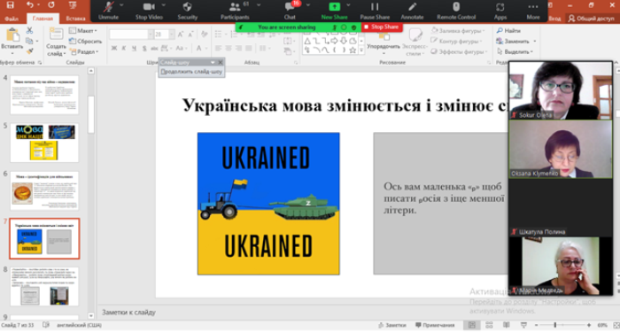Expand Participants options arrow
This screenshot has width=620, height=333.
pyautogui.click(x=259, y=5)
